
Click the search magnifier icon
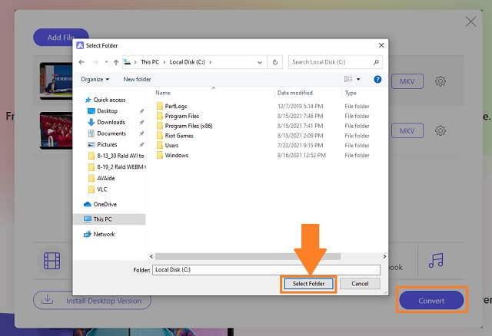pyautogui.click(x=376, y=62)
